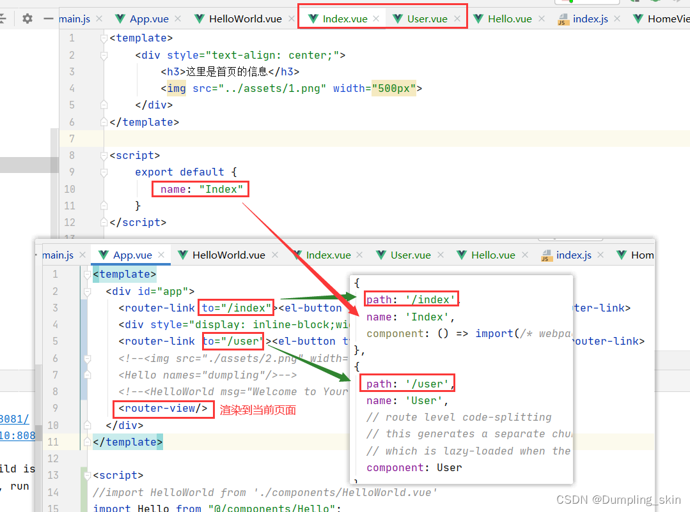Close Index.vue tab in lower window

359,255
